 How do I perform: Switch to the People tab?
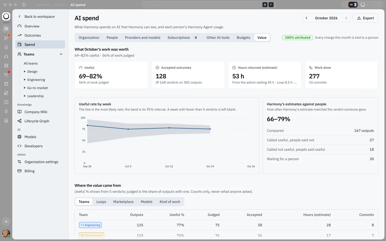click(112, 37)
